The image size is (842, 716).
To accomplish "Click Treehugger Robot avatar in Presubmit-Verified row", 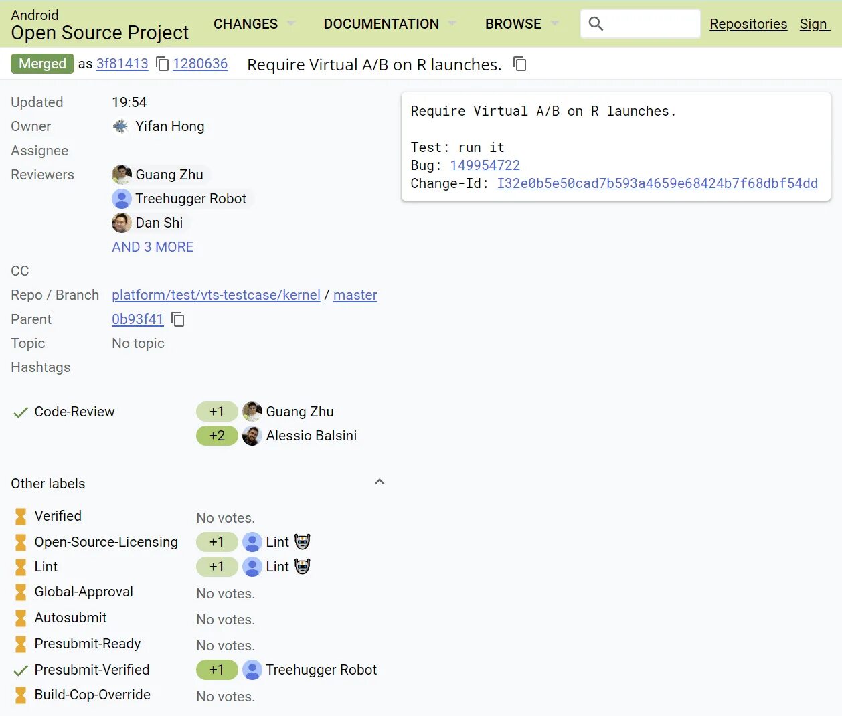I will pos(252,670).
